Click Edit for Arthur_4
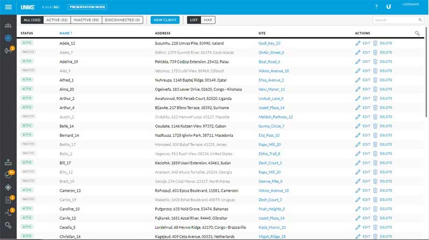The height and width of the screenshot is (240, 429). [366, 108]
